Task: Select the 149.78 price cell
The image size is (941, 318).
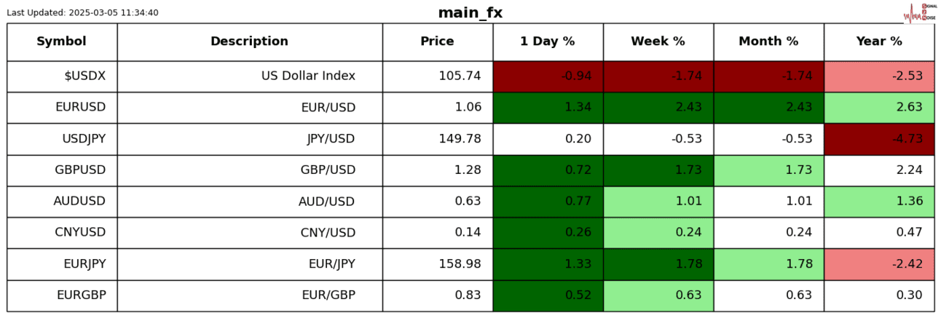Action: click(460, 138)
